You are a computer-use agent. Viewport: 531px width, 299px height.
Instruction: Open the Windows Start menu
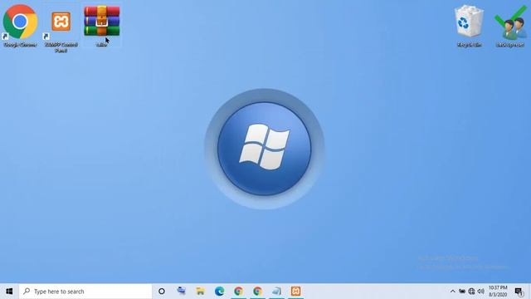coord(9,292)
